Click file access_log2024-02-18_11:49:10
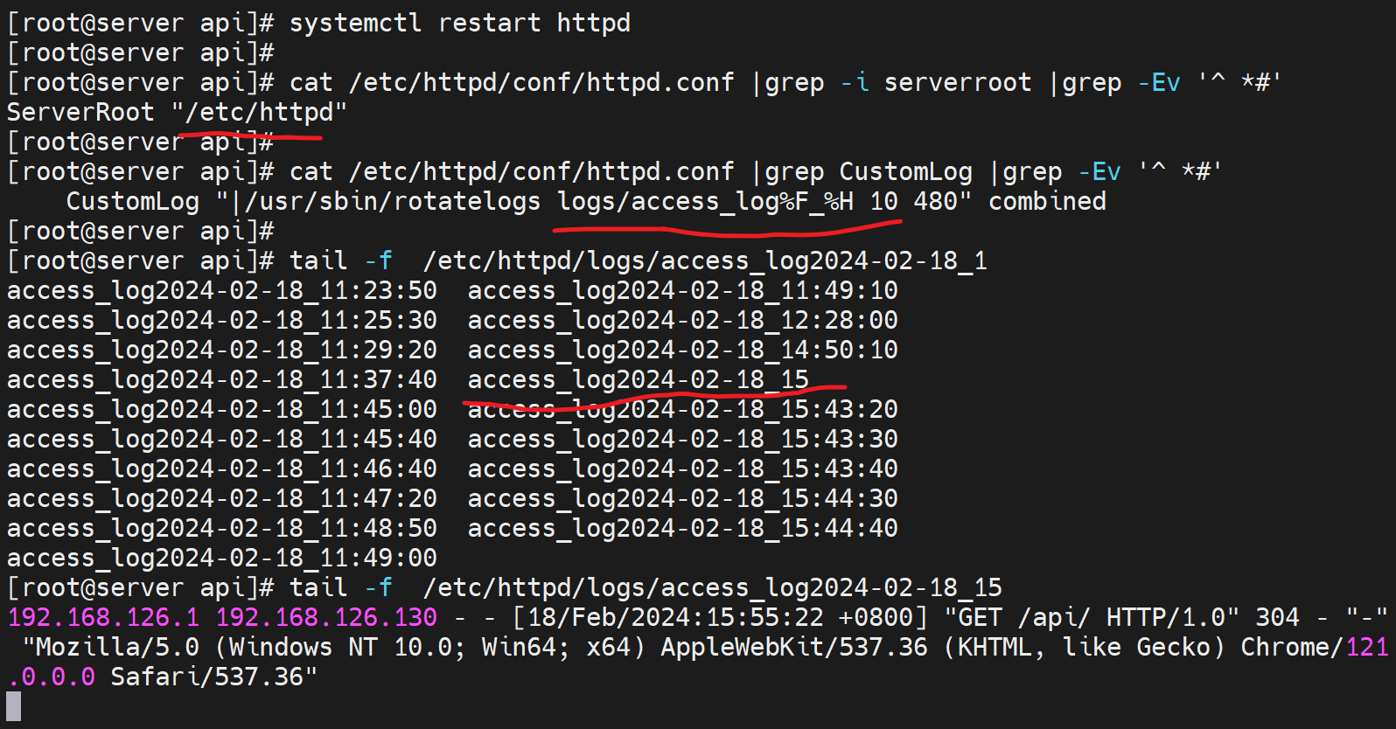The image size is (1396, 729). 682,290
